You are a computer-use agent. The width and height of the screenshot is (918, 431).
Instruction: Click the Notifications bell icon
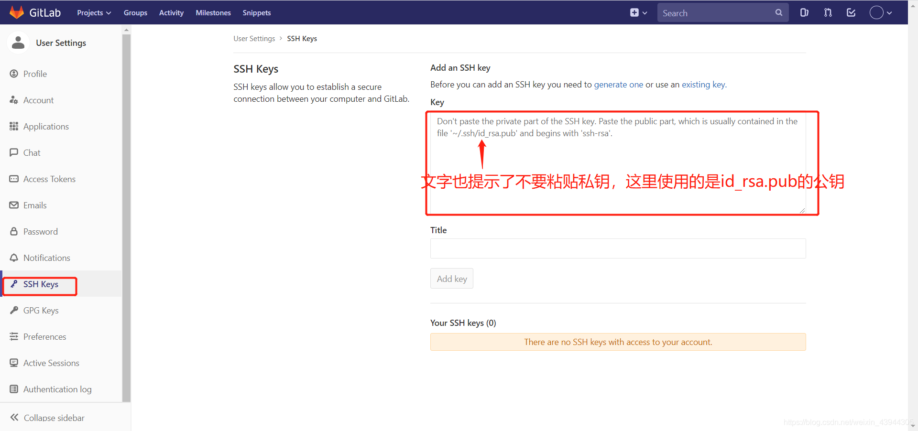(x=14, y=258)
